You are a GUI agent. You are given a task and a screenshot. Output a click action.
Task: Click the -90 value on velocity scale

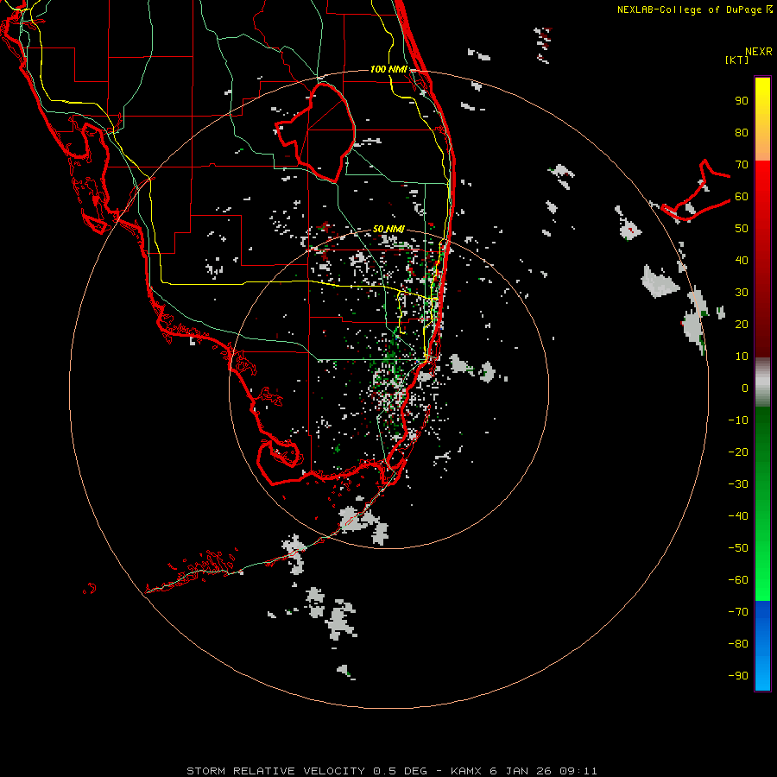(738, 676)
